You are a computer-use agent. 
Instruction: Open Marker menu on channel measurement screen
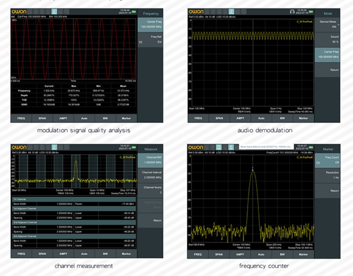click(126, 254)
